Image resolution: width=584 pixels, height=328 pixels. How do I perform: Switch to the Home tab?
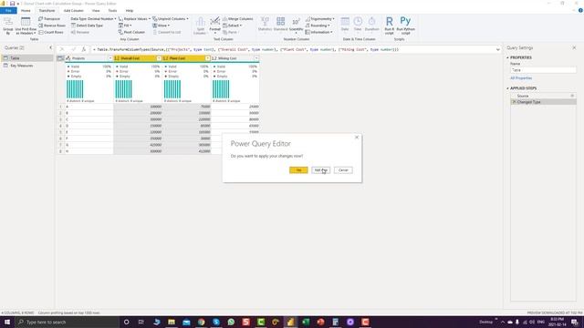coord(26,10)
